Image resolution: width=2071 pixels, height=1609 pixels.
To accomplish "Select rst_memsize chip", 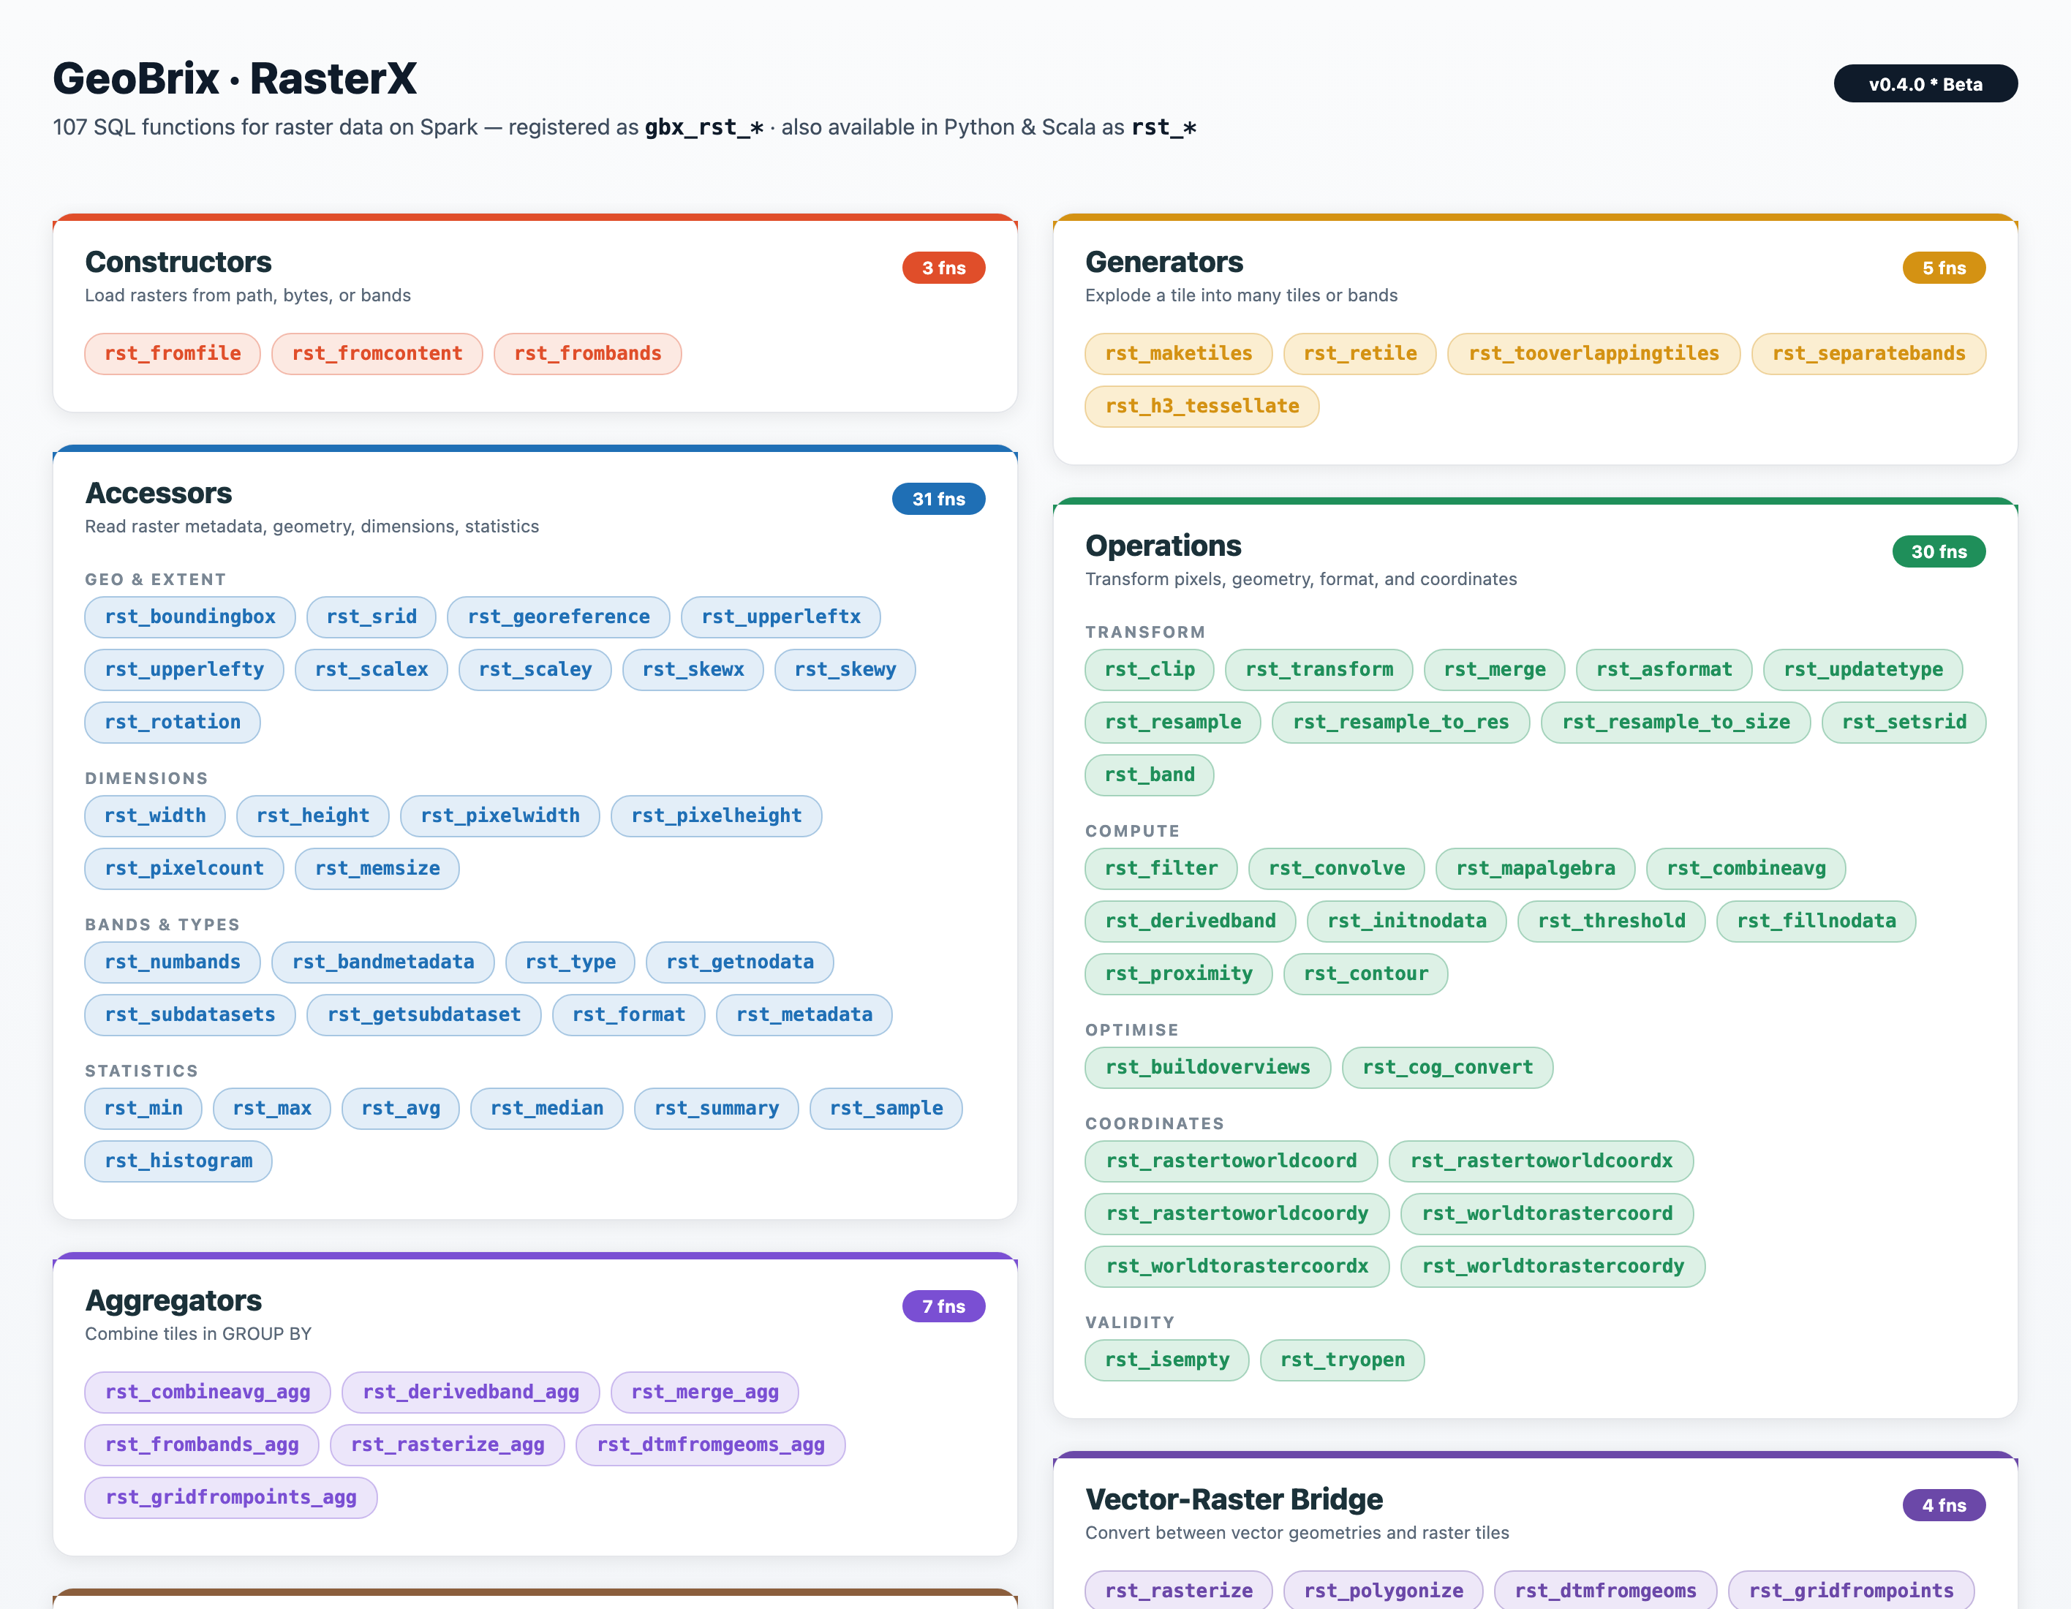I will pyautogui.click(x=377, y=869).
